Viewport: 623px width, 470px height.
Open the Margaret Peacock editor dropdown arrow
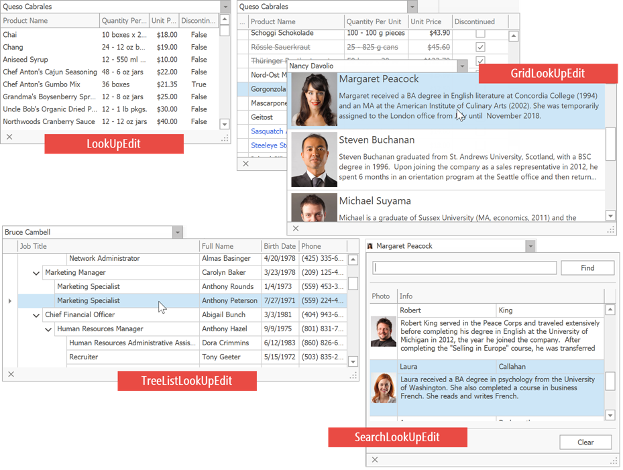[x=530, y=246]
